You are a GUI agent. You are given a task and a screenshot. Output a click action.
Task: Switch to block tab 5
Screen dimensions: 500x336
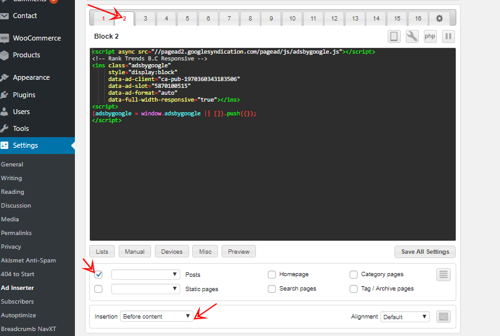pyautogui.click(x=187, y=19)
